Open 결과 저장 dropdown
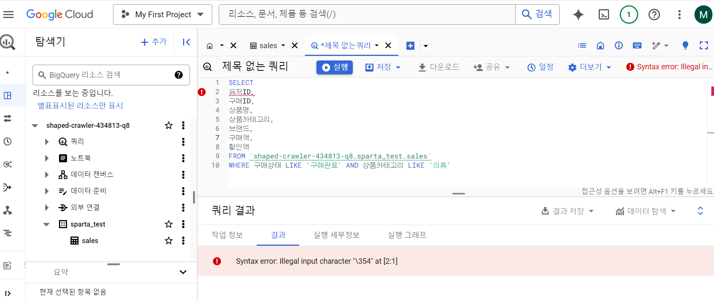Screen dimensions: 714x302 pos(567,211)
